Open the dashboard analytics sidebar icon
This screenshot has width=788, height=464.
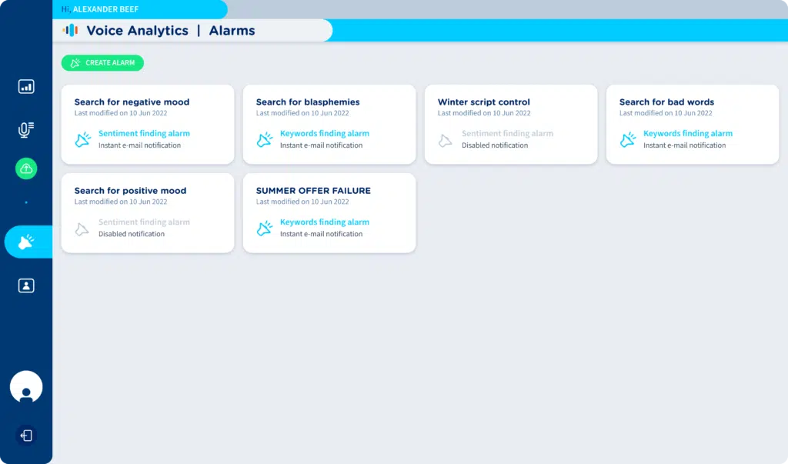click(x=26, y=87)
